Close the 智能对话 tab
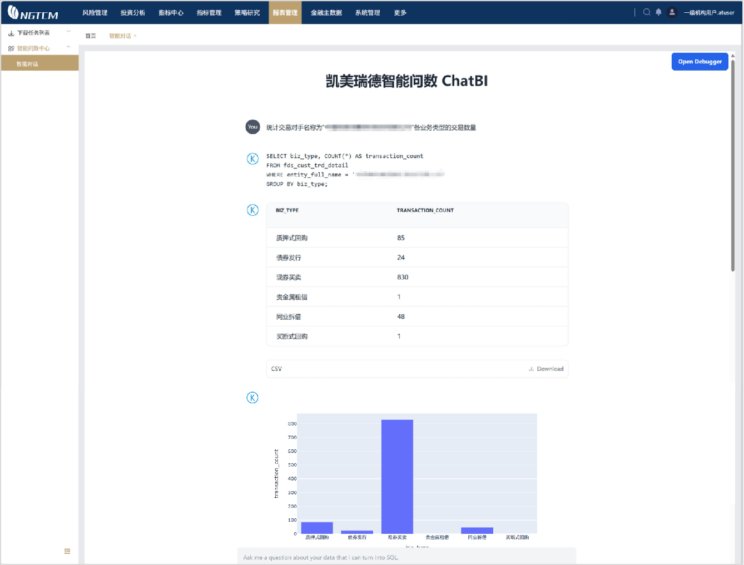 tap(135, 36)
